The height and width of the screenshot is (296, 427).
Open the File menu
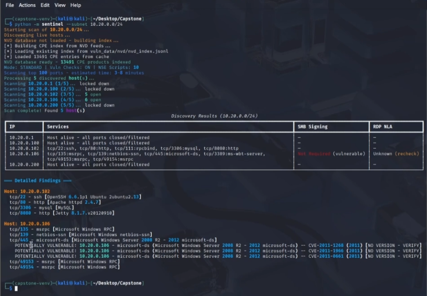(10, 5)
